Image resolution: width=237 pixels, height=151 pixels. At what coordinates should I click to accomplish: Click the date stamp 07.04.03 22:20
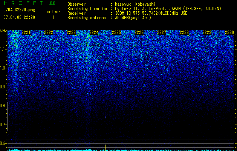(x=19, y=17)
